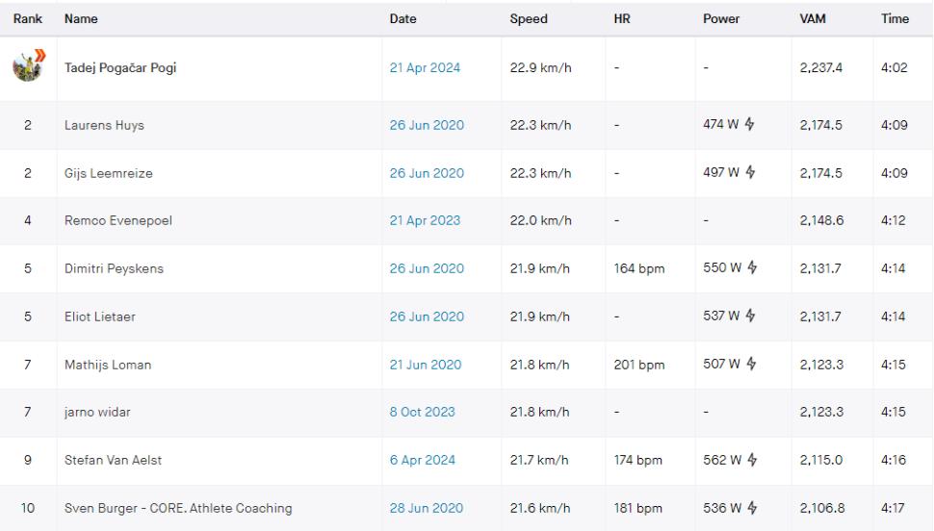The image size is (934, 531).
Task: Open Laurens Huys' 26 Jun 2020 activity
Action: 427,125
